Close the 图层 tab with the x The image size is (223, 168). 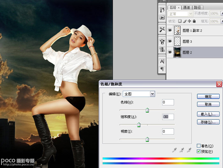179,8
